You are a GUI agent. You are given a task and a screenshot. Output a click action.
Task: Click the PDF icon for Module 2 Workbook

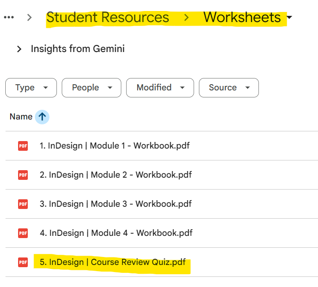pyautogui.click(x=23, y=175)
